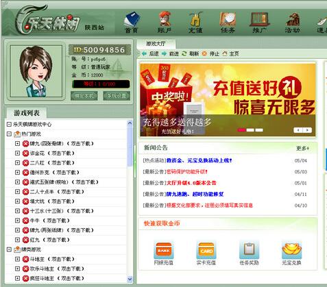Expand the 十三水(十三张) node
The height and width of the screenshot is (287, 327).
(x=17, y=211)
